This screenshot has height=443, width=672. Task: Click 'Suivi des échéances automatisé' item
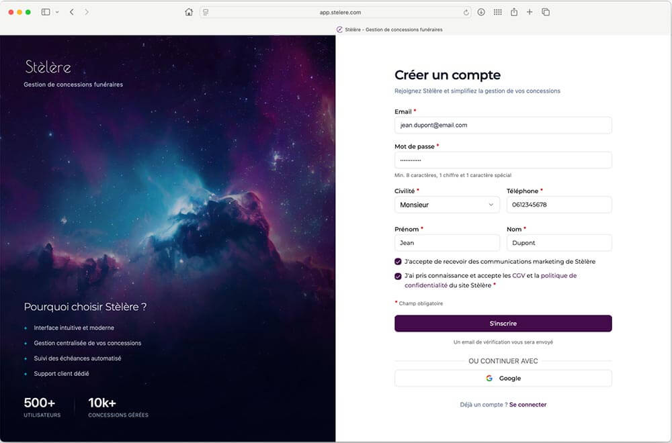tap(77, 358)
